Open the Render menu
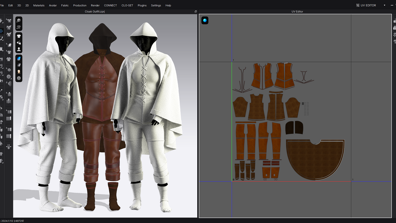The height and width of the screenshot is (223, 396). (95, 5)
